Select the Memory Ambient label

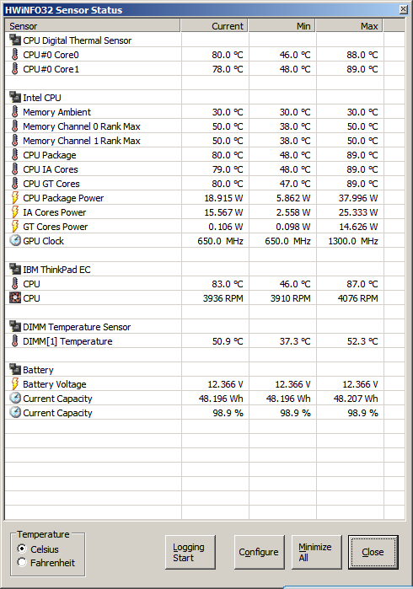56,112
